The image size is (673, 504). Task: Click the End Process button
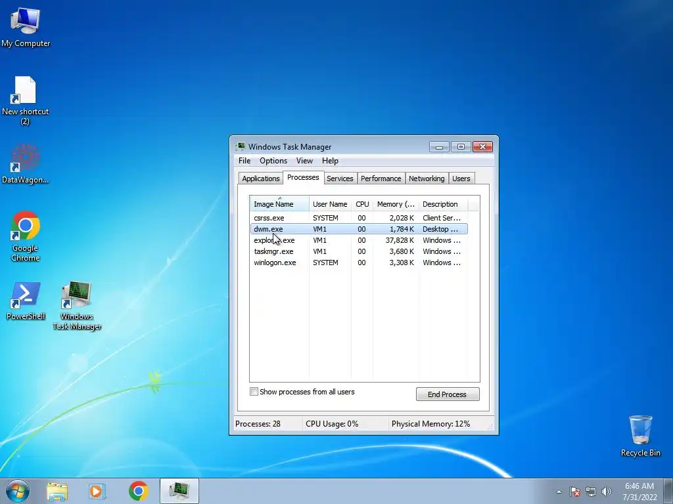[447, 394]
